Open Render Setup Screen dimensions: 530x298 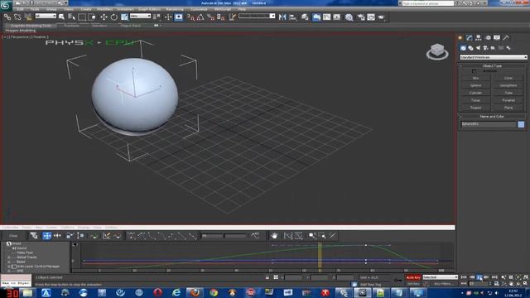(361, 17)
